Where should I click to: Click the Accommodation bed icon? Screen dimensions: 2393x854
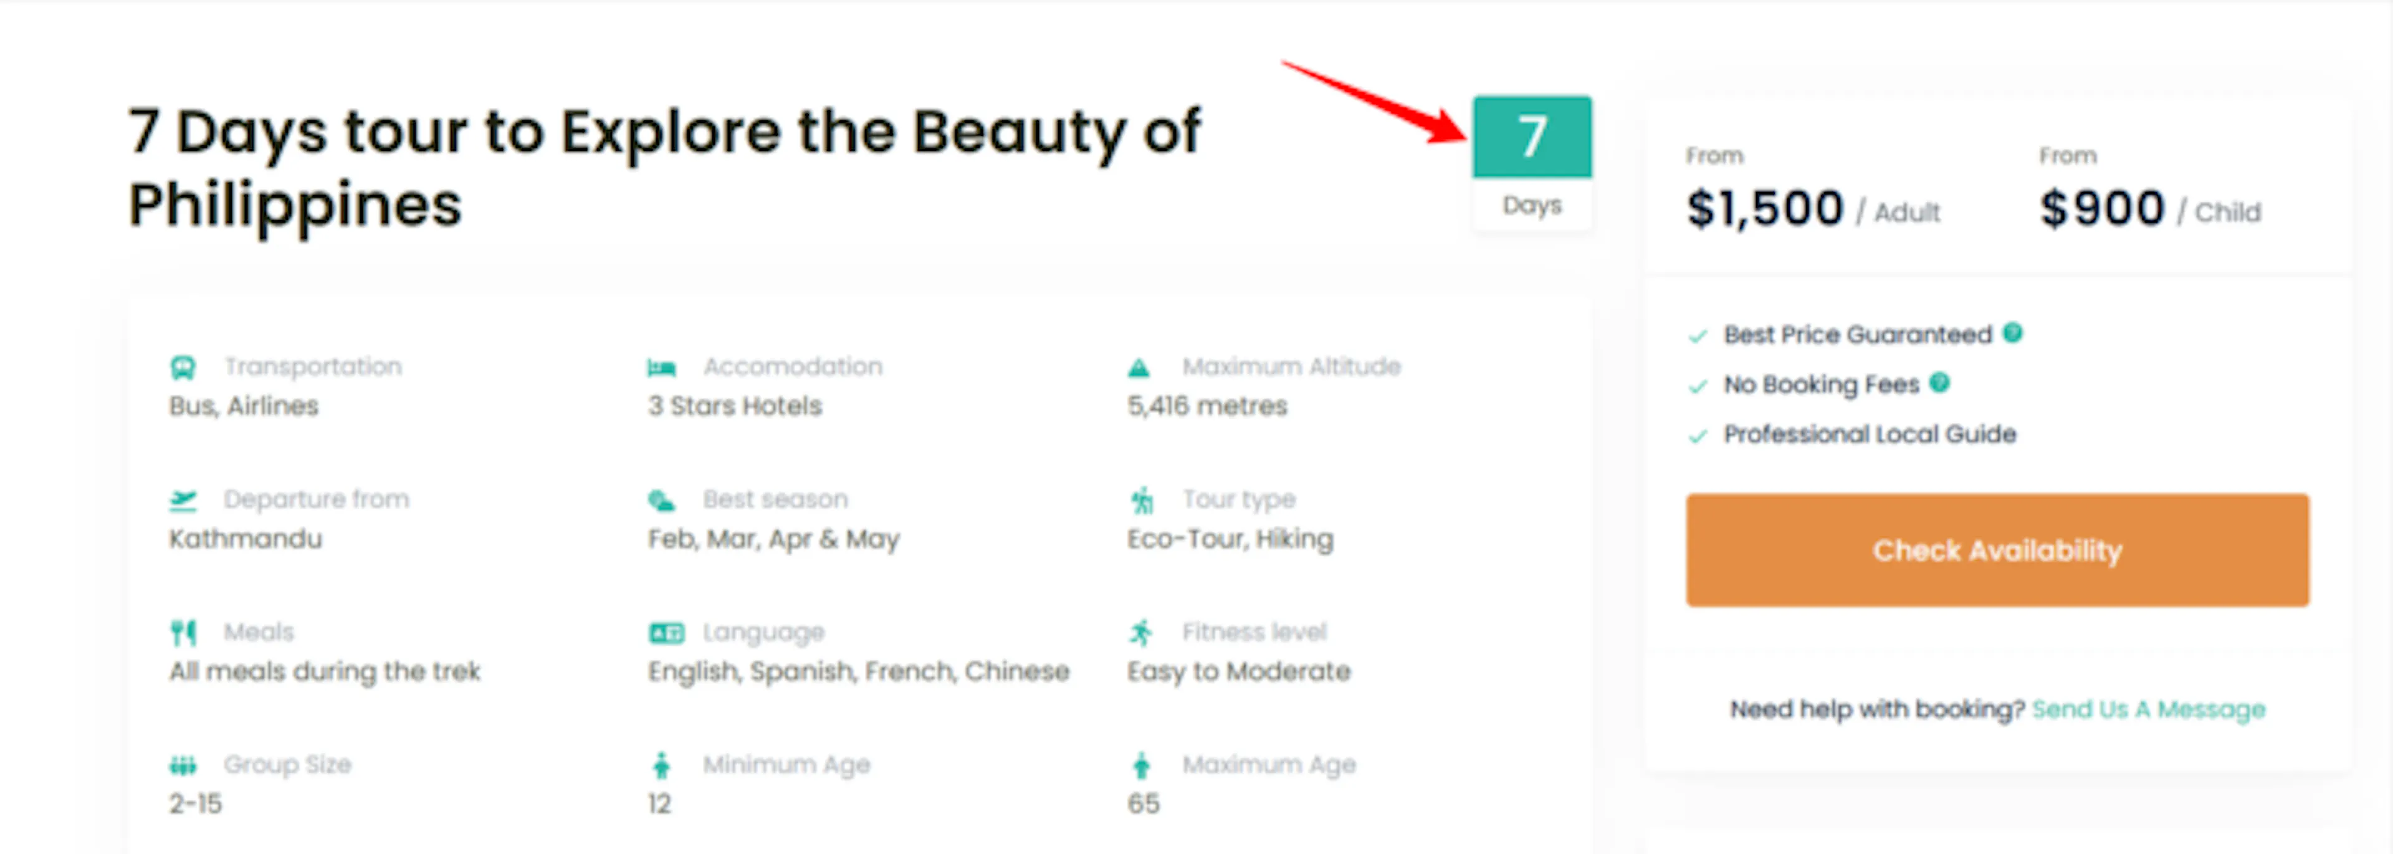(661, 368)
